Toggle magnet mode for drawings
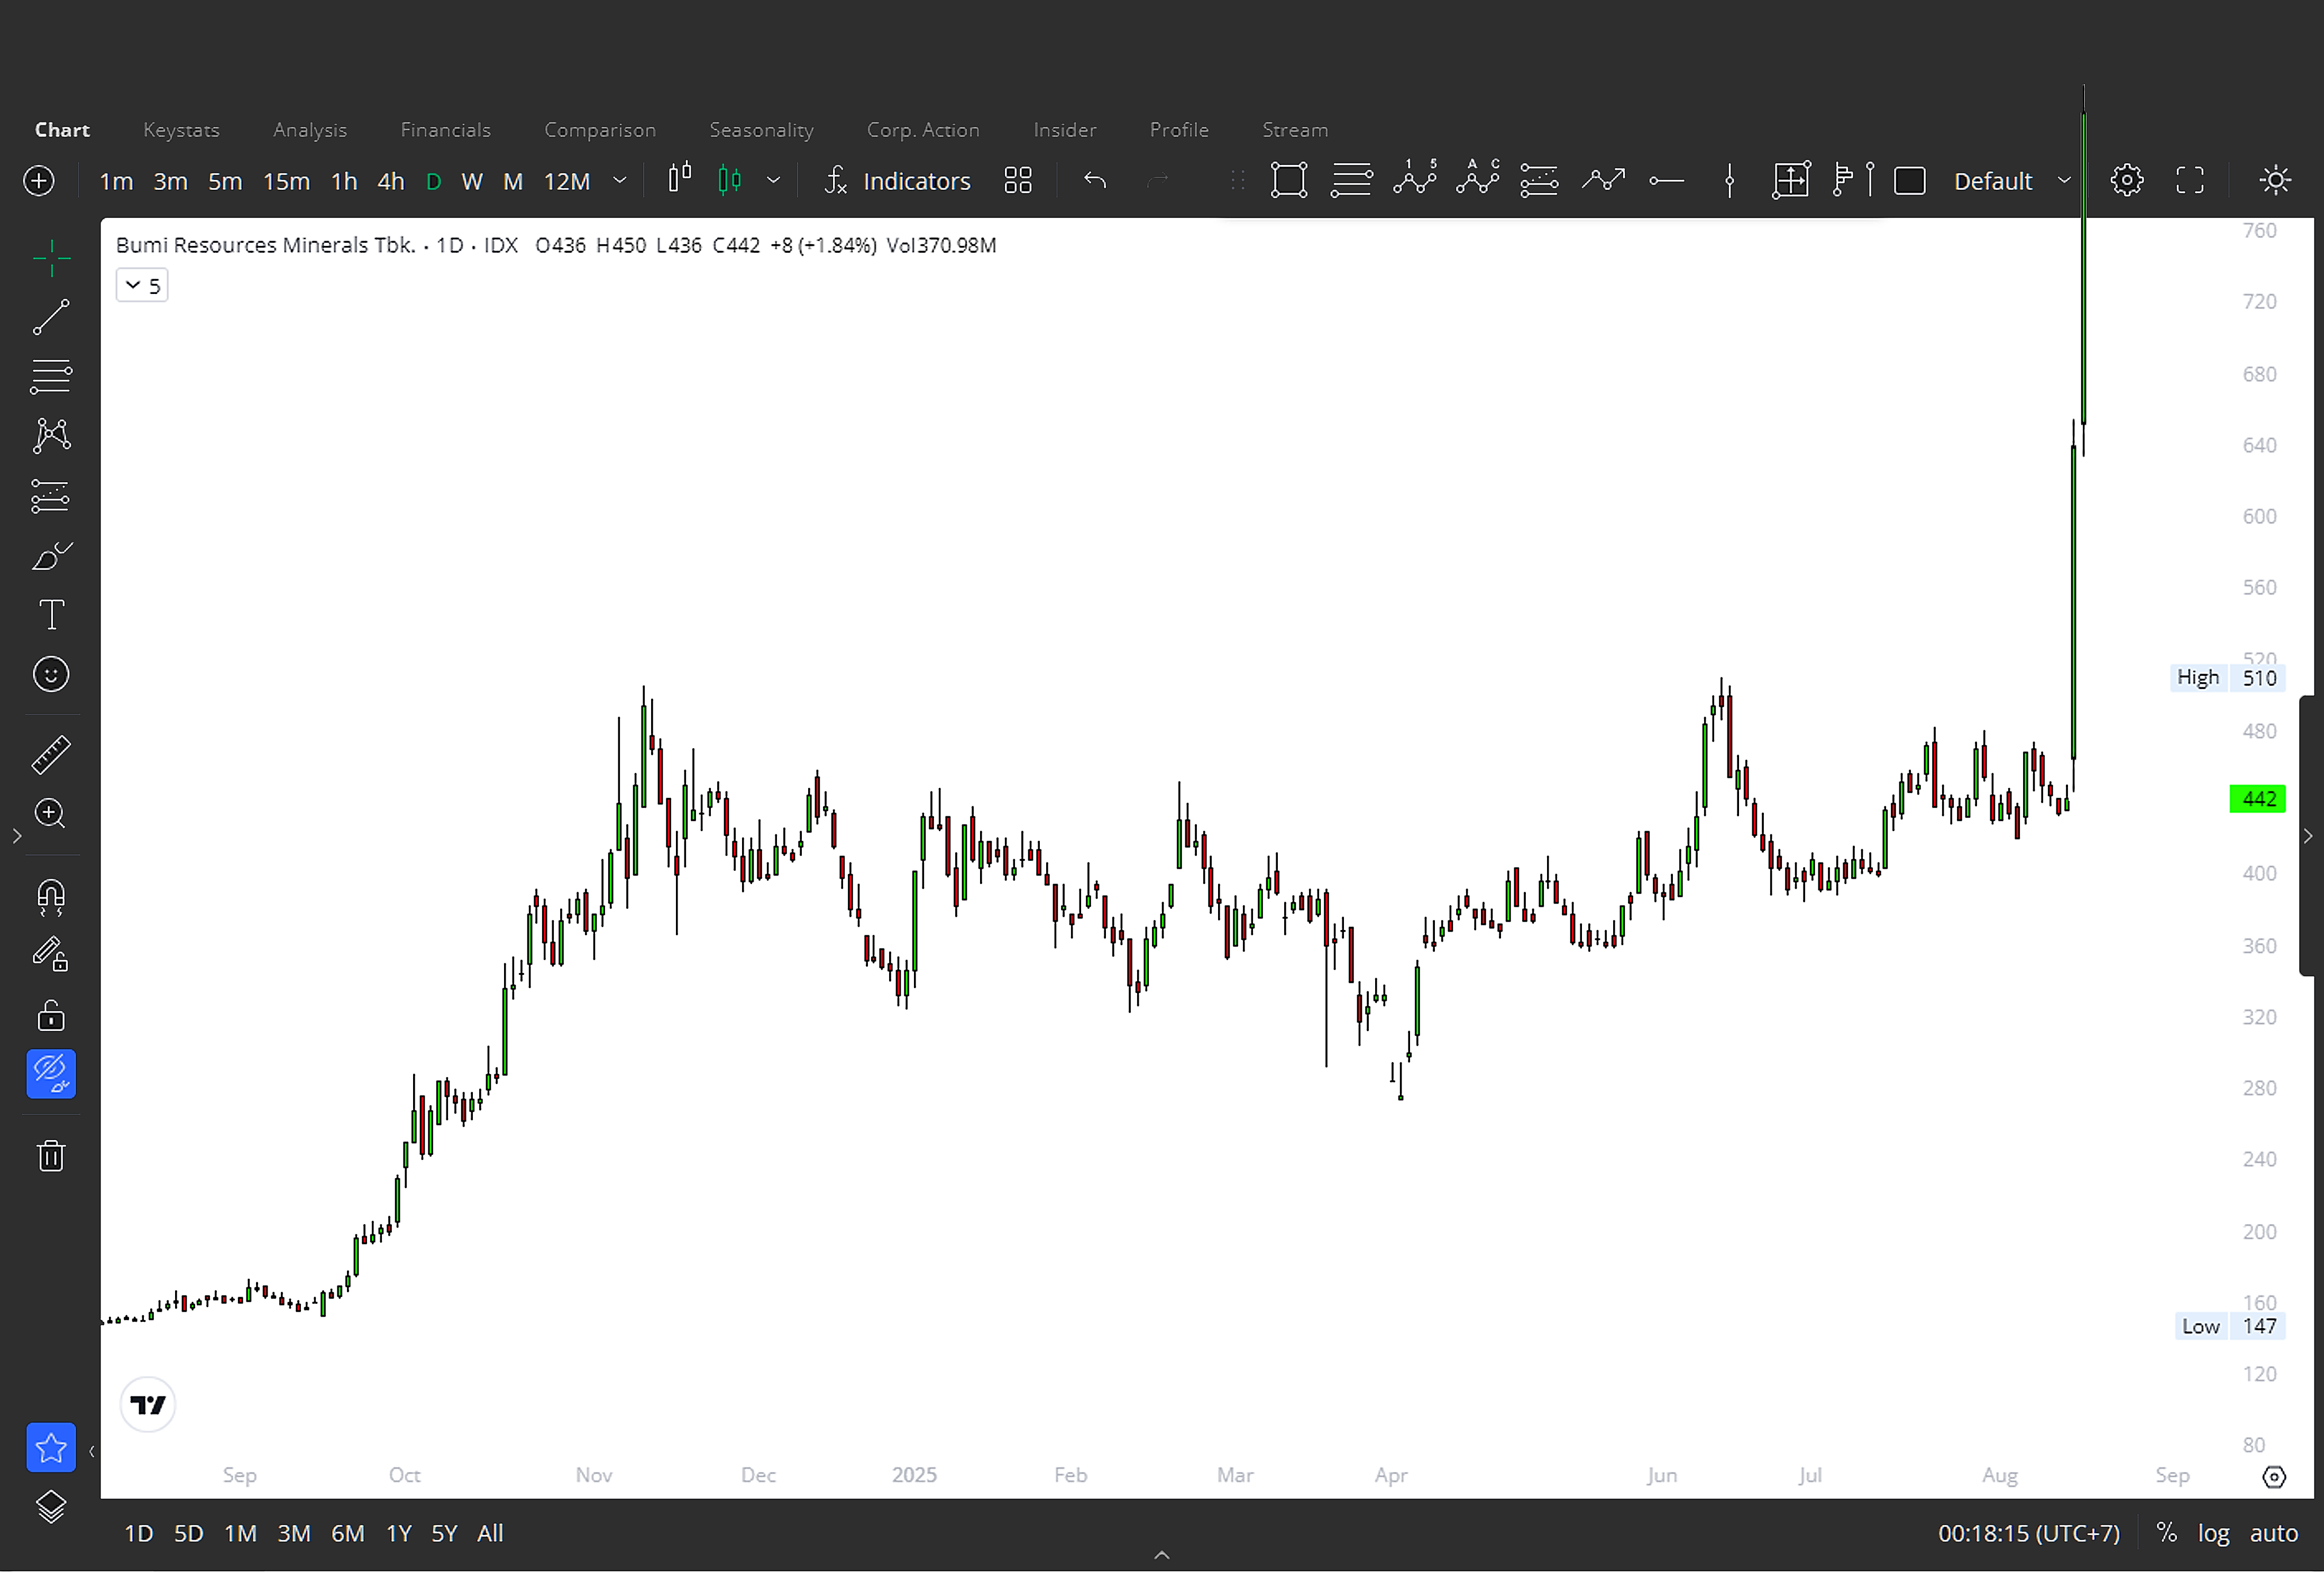The image size is (2324, 1573). 51,898
